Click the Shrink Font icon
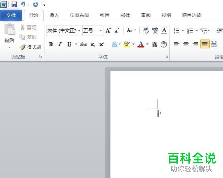Viewport: 223px width, 178px height. tap(117, 30)
